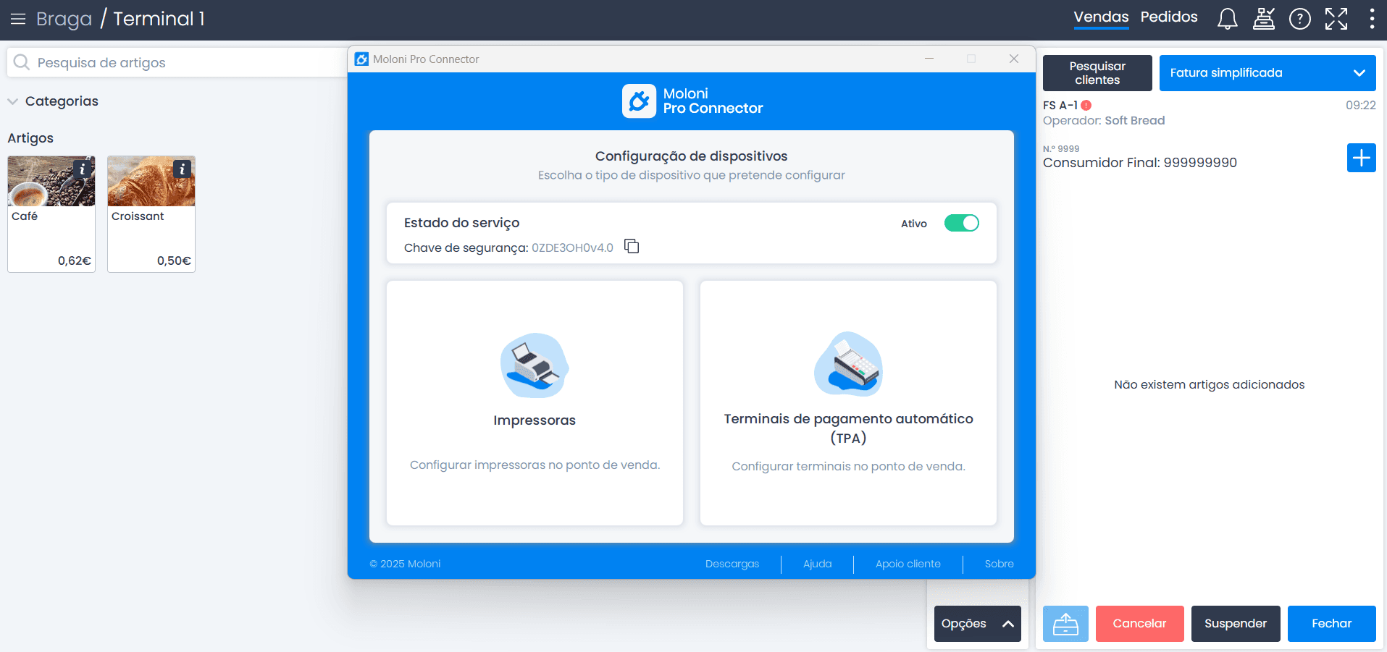Switch to the Vendas tab

coord(1101,17)
